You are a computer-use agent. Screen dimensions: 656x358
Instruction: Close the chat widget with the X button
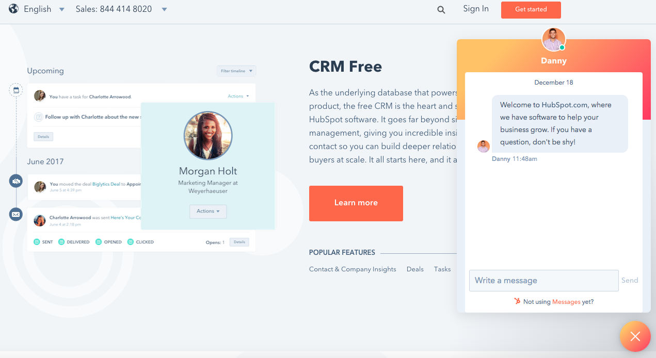click(635, 336)
